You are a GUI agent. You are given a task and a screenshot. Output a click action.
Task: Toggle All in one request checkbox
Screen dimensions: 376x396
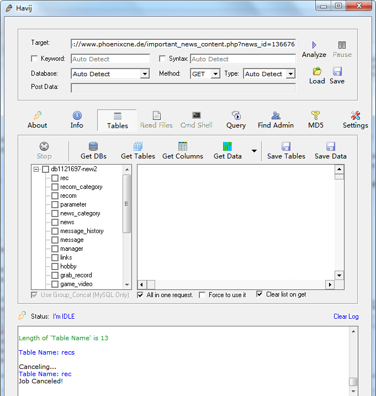pos(140,295)
